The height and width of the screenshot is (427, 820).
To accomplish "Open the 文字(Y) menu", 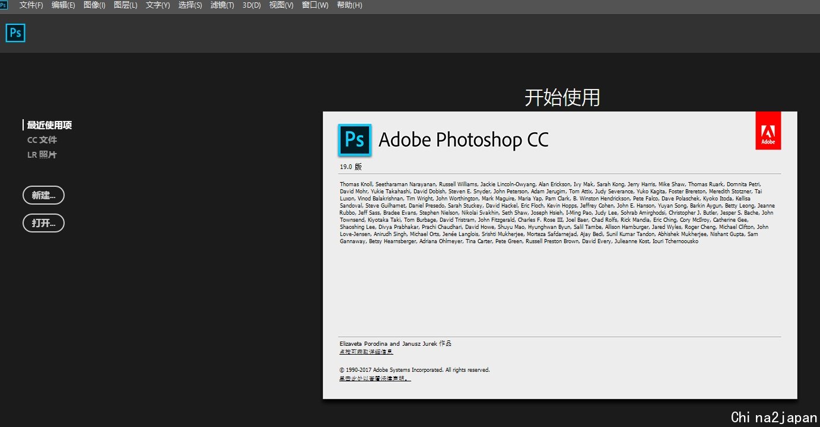I will pyautogui.click(x=158, y=5).
